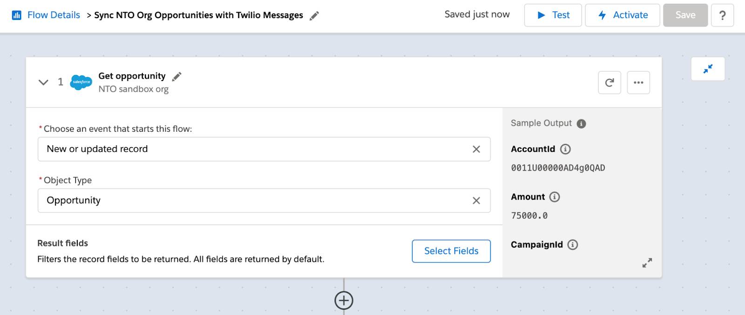Edit the flow name with pencil icon
The height and width of the screenshot is (315, 745).
(x=314, y=16)
